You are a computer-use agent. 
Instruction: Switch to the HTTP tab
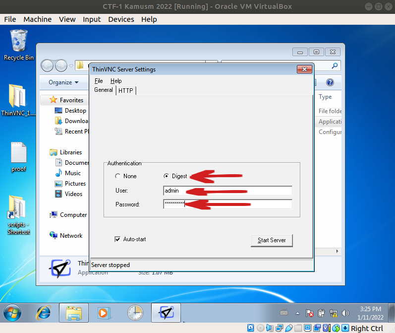pyautogui.click(x=126, y=90)
